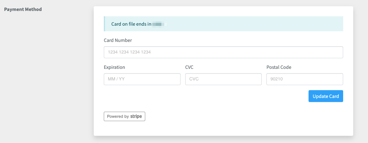Focus the Expiration MM / YY field

(x=142, y=79)
